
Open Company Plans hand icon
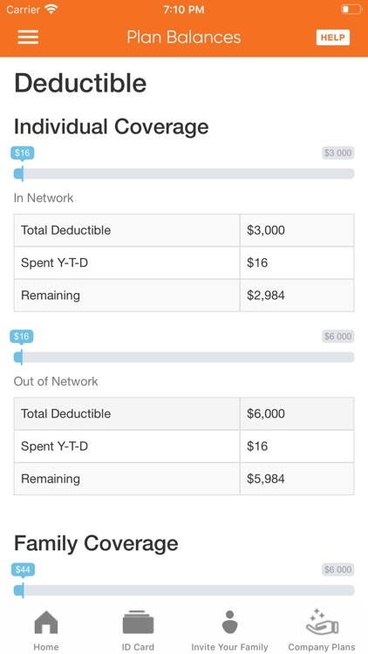tap(321, 622)
